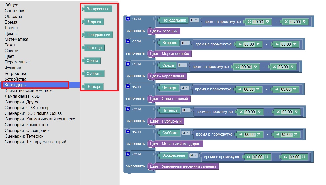Click the star icon on the Вторник if-block
This screenshot has height=185, width=326.
coord(128,41)
